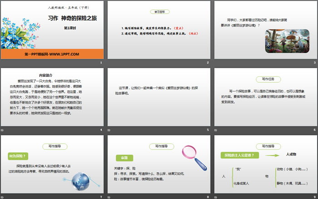
Task: Select slide 4 with '内容简介' text
Action: [x=52, y=100]
